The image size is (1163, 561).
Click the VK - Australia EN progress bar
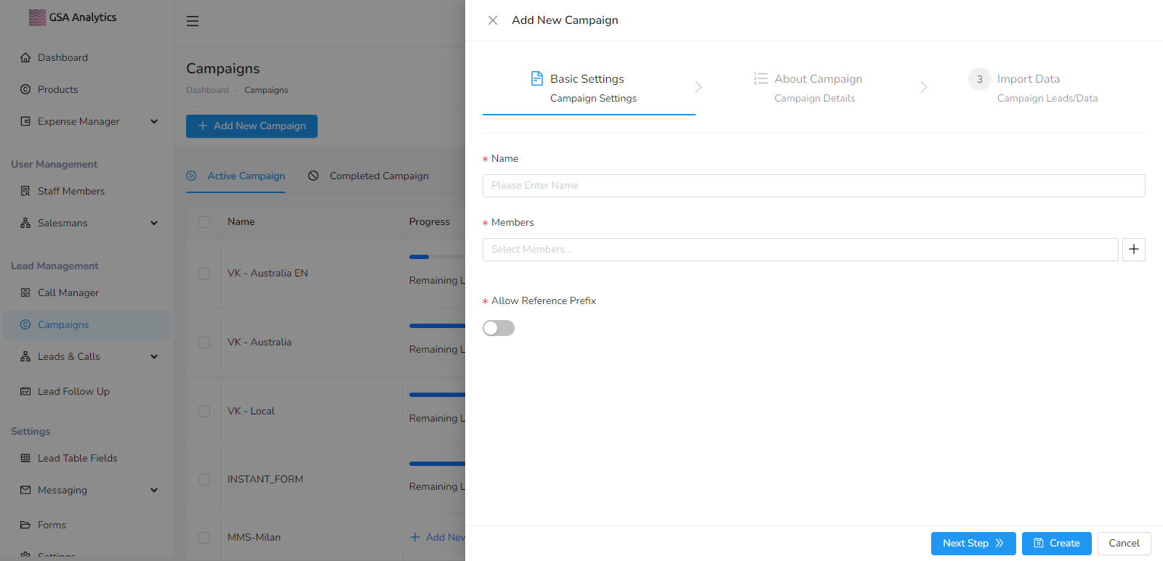(437, 257)
